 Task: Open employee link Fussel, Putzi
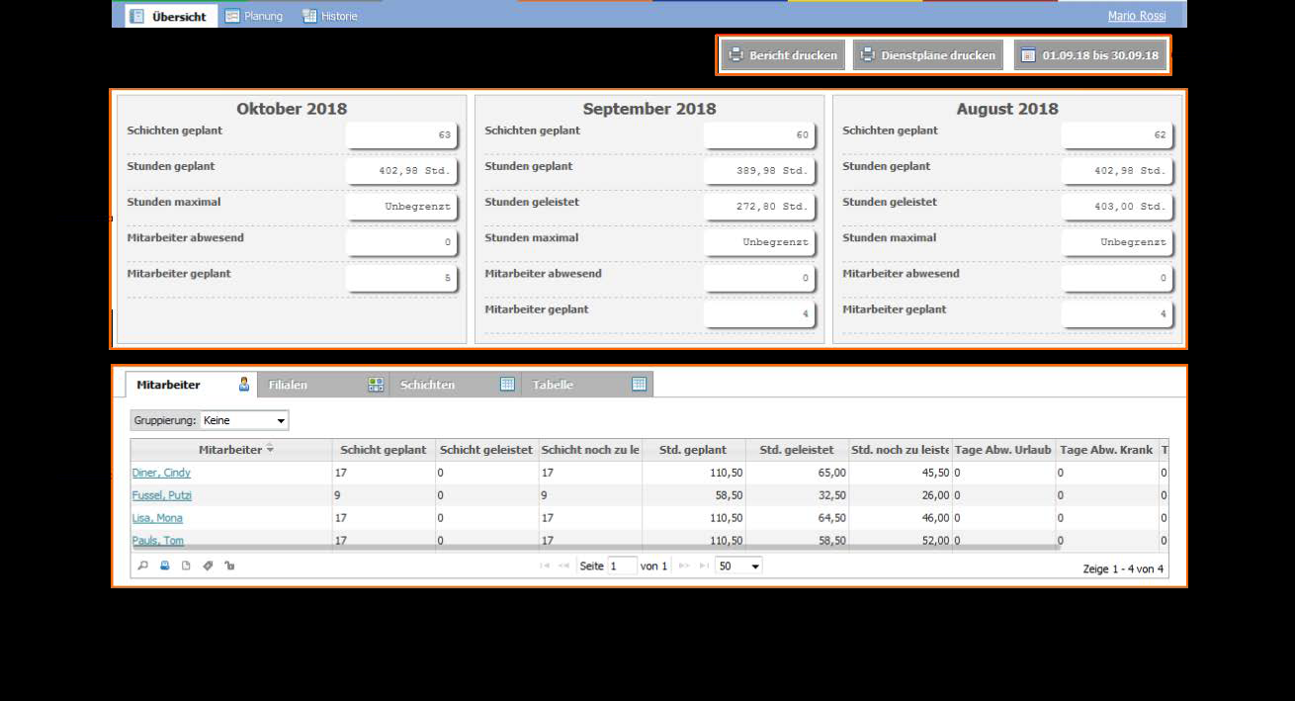point(162,495)
